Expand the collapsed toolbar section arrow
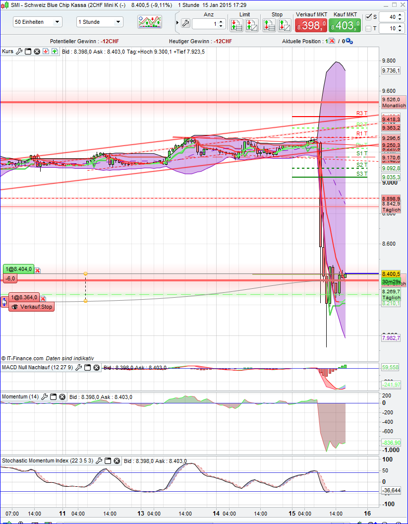This screenshot has height=524, width=408. tap(177, 22)
